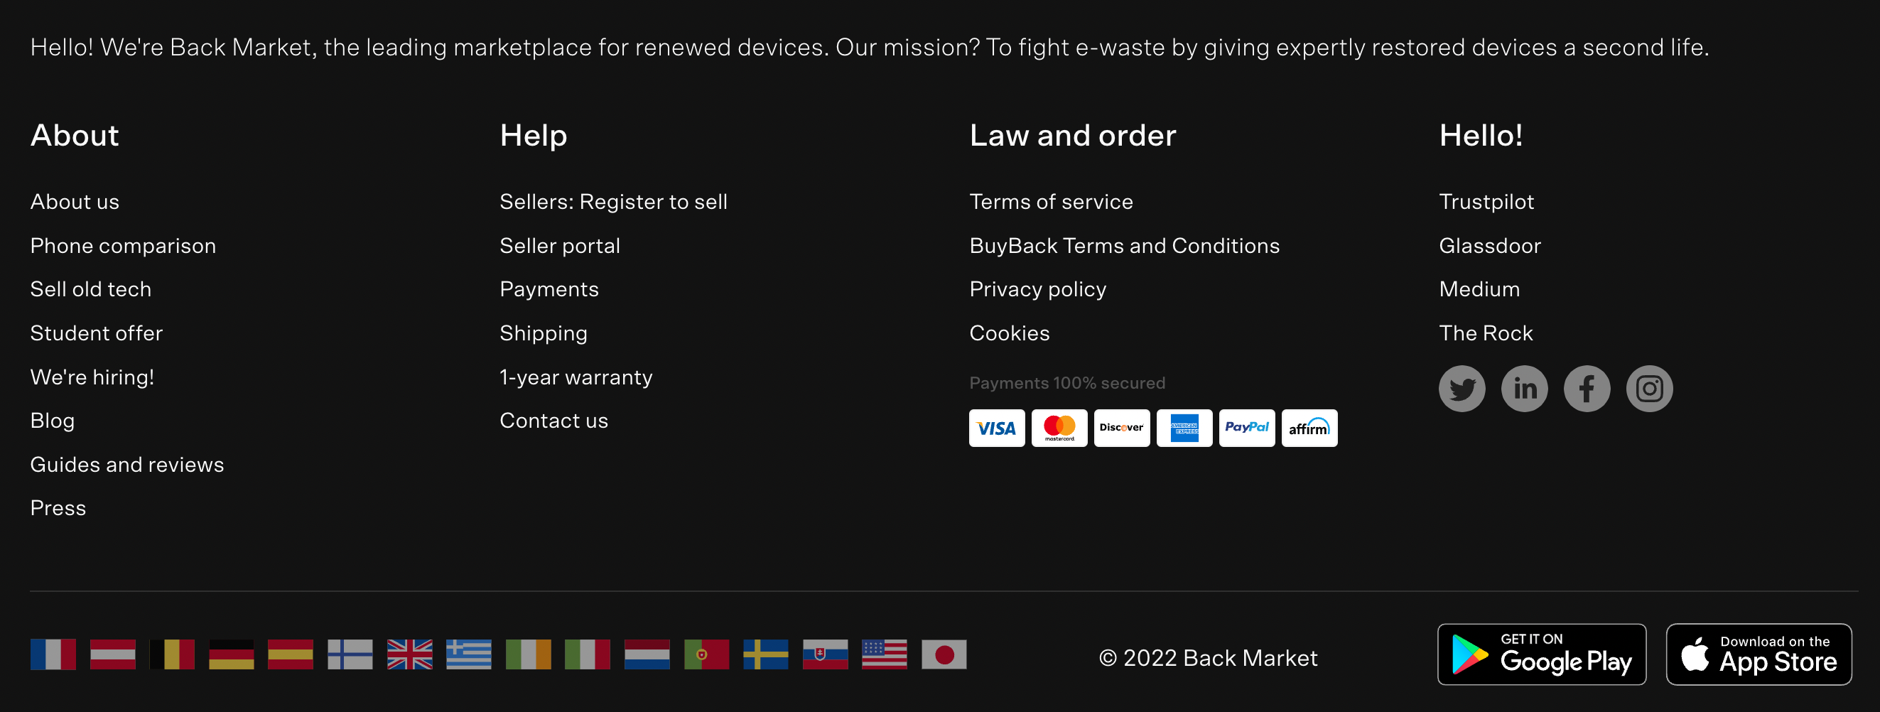Click the Visa card logo
This screenshot has width=1880, height=712.
click(996, 428)
